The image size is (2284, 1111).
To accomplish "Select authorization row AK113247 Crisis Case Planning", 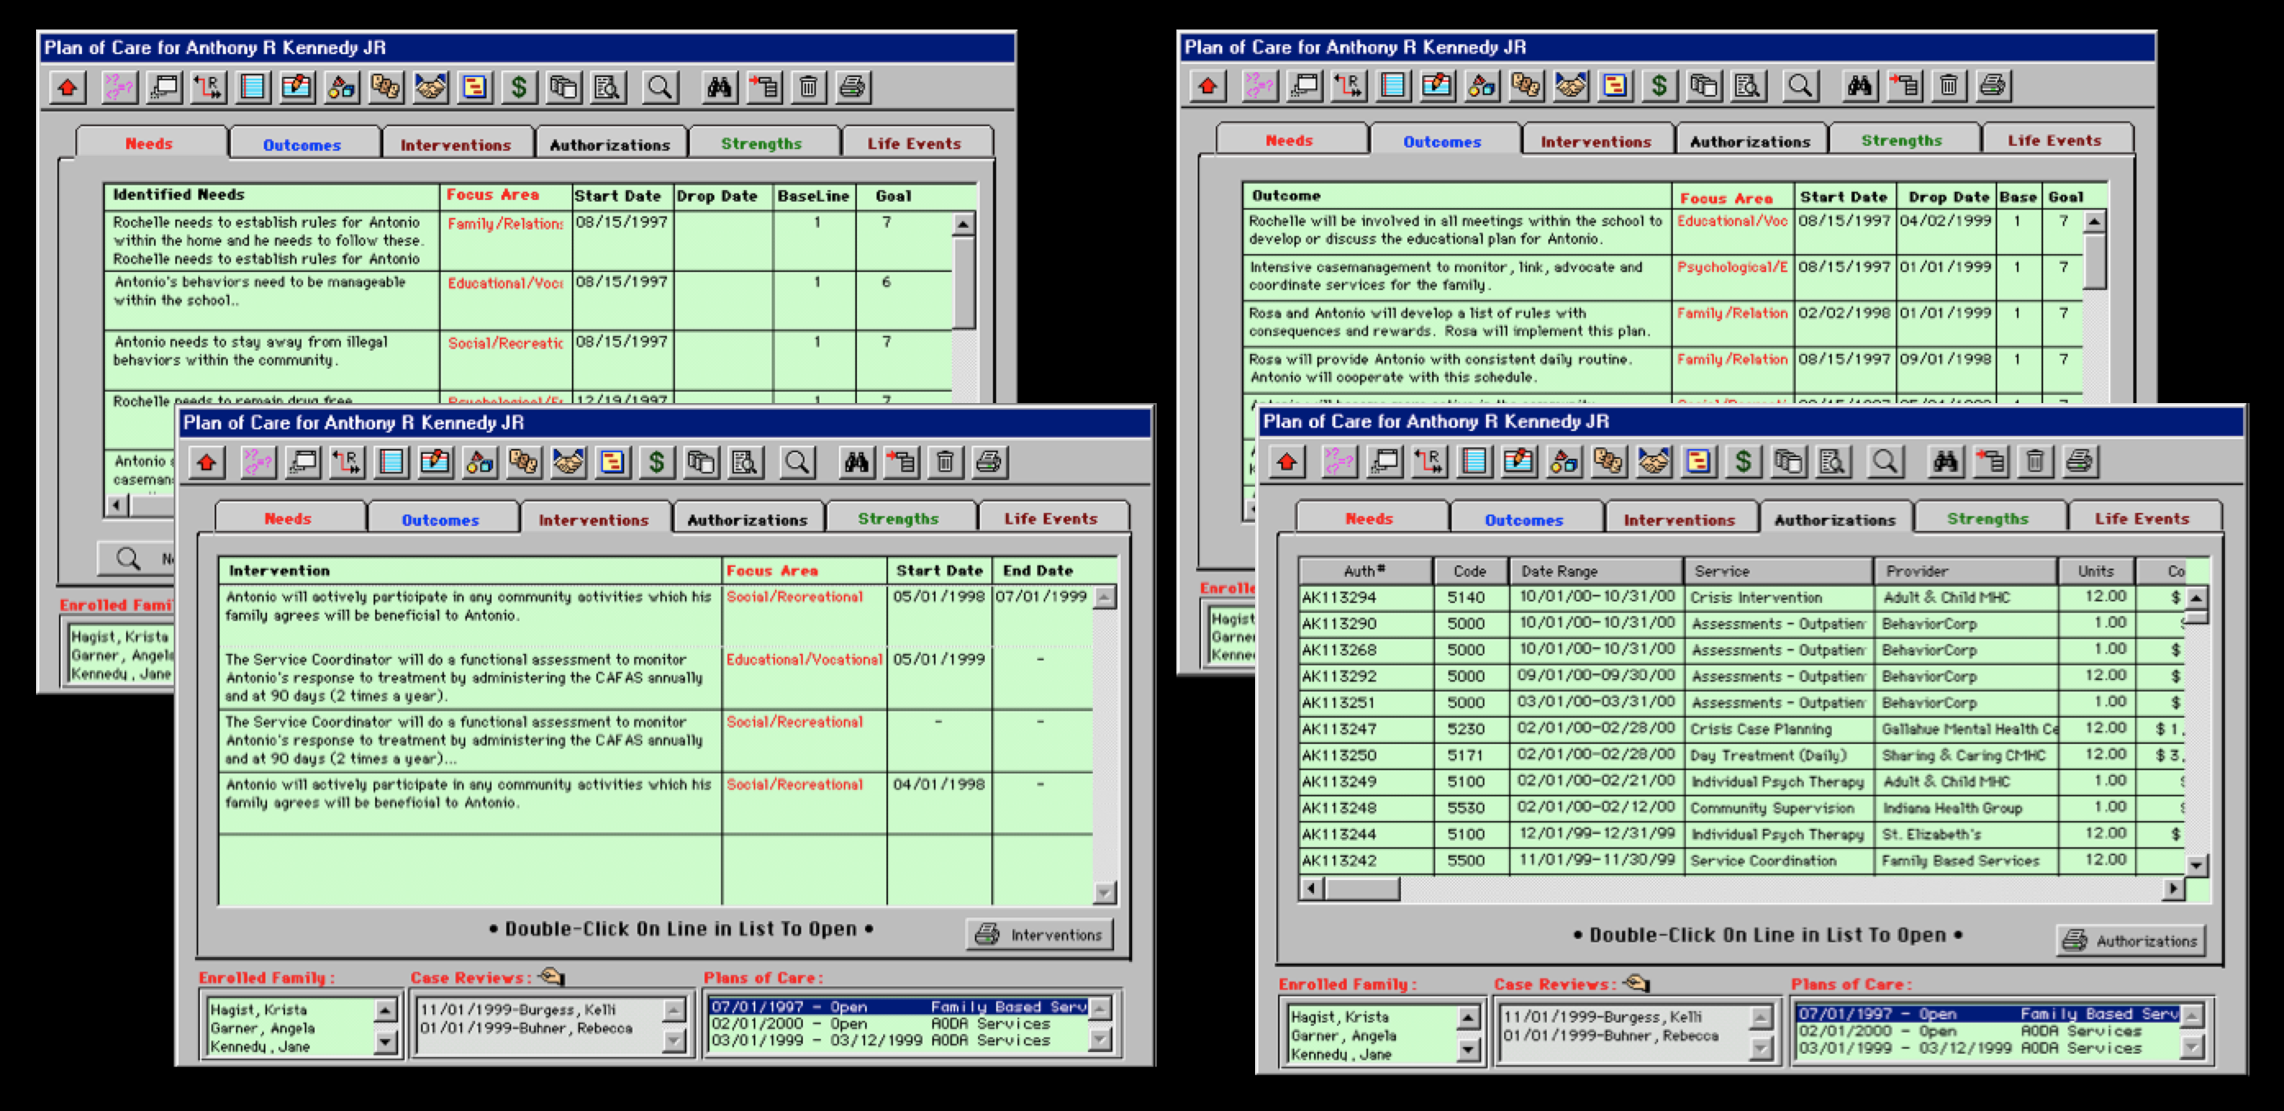I will tap(1742, 729).
